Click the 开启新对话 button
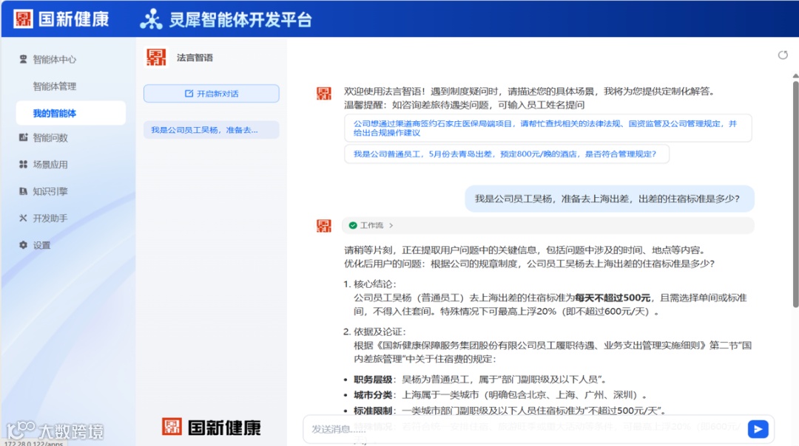Viewport: 799px width, 446px height. pos(211,93)
